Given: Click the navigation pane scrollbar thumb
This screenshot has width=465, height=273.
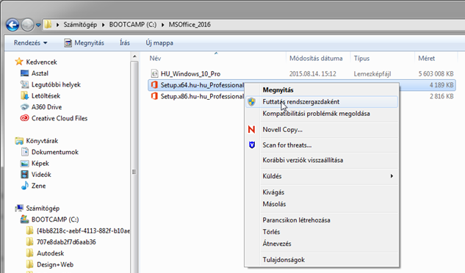Looking at the screenshot, I should tap(134, 172).
